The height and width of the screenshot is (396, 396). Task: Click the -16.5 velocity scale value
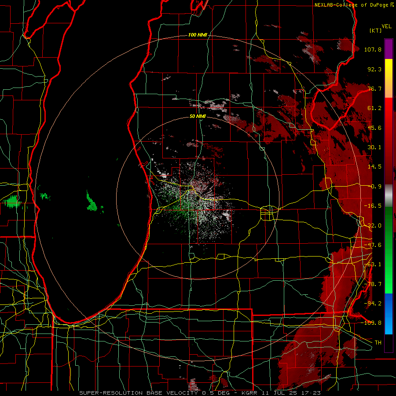point(373,206)
